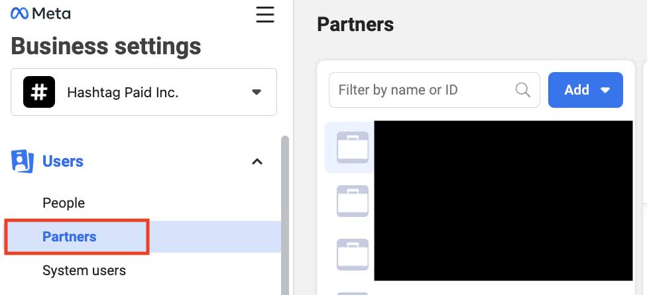This screenshot has height=295, width=647.
Task: Click the Users section label
Action: [x=63, y=161]
